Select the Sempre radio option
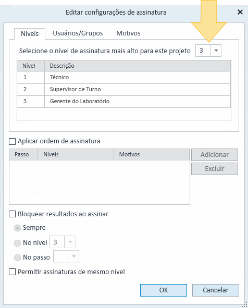The image size is (248, 308). [17, 228]
